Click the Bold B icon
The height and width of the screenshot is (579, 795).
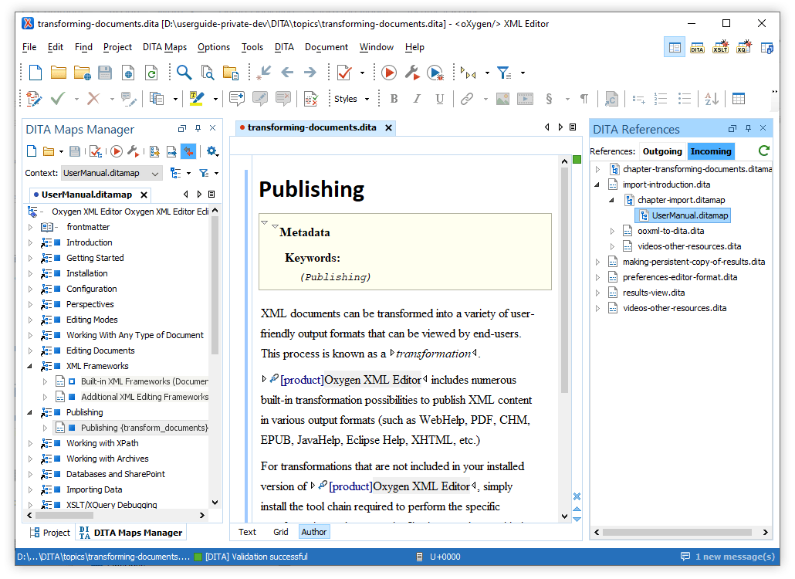(394, 98)
